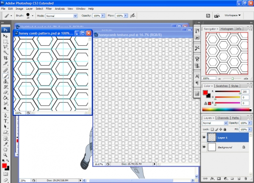The height and width of the screenshot is (183, 254).
Task: Select the Zoom tool
Action: pyautogui.click(x=6, y=155)
